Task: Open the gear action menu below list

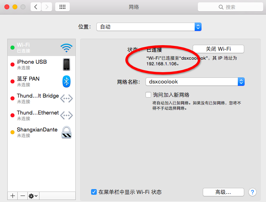Action: [33, 196]
